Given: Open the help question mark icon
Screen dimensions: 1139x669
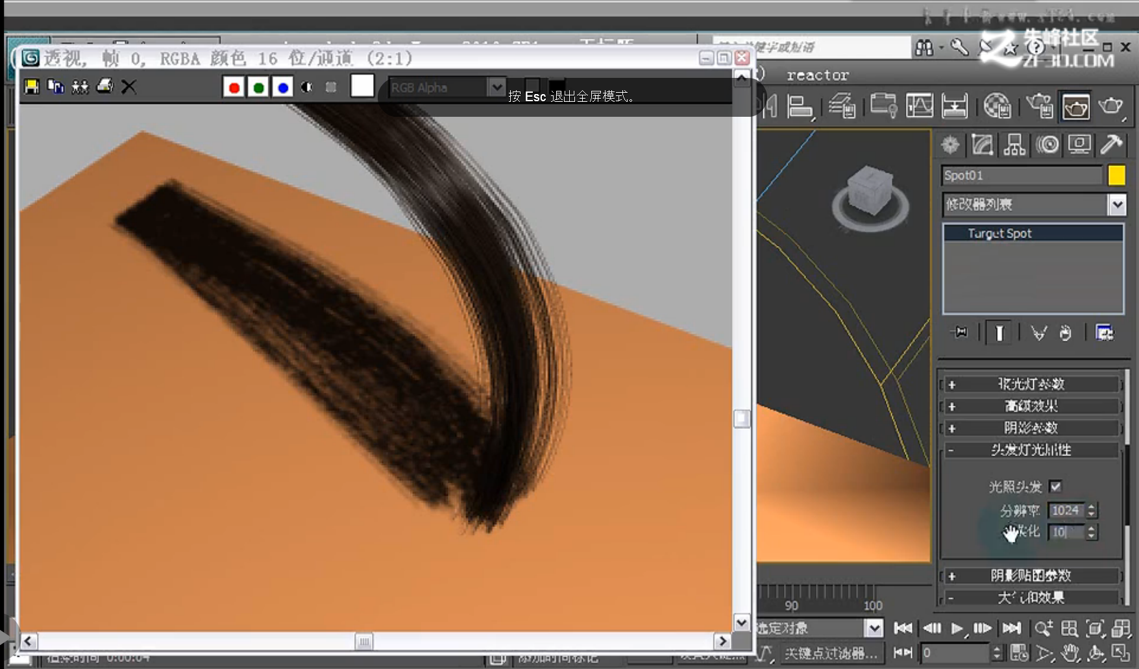Looking at the screenshot, I should (x=1036, y=47).
